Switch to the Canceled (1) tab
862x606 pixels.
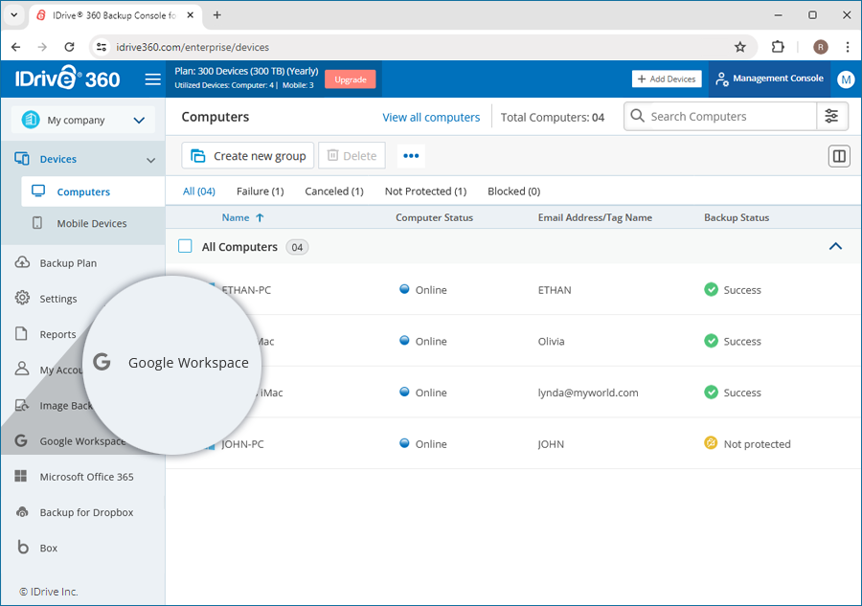click(x=334, y=191)
